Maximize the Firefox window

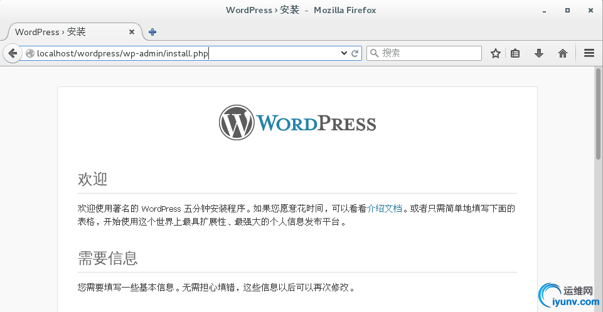click(567, 11)
